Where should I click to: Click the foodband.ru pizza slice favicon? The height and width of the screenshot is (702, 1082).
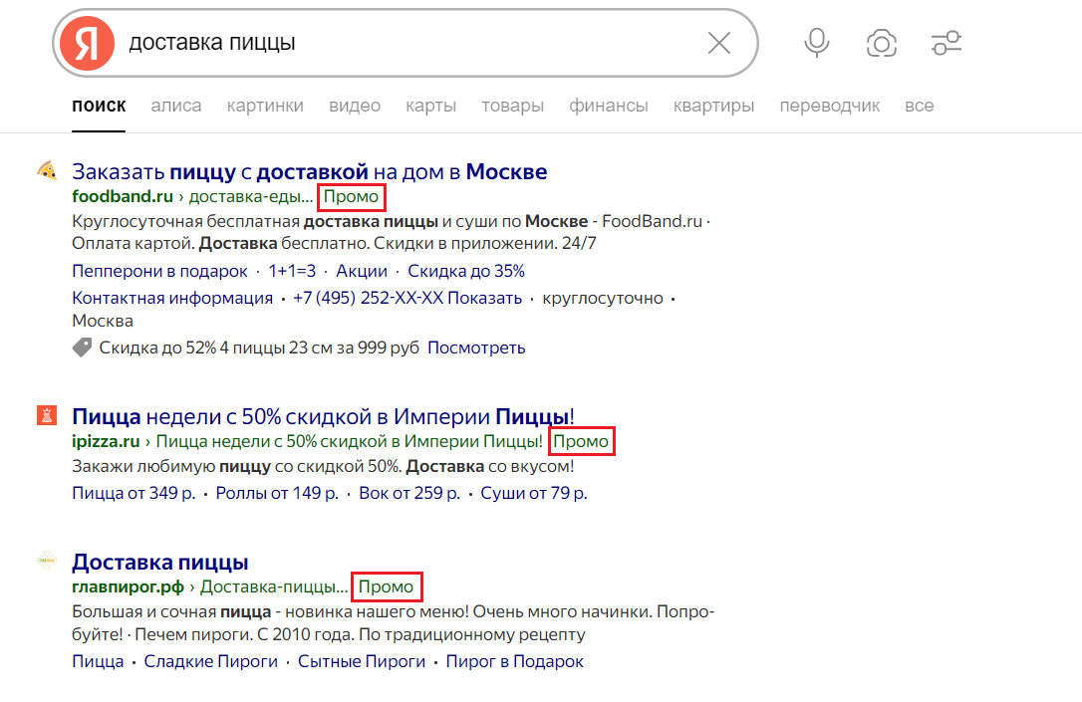46,170
